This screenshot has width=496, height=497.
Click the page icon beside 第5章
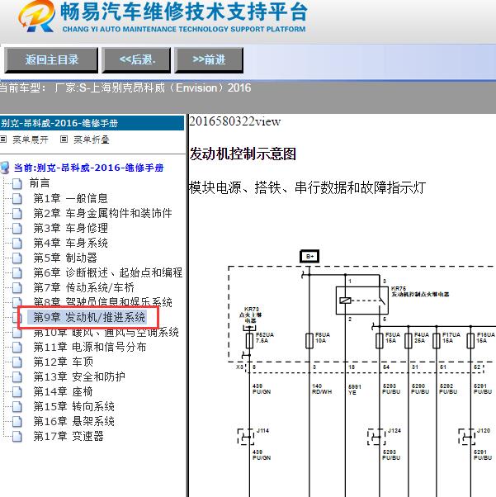tap(17, 258)
